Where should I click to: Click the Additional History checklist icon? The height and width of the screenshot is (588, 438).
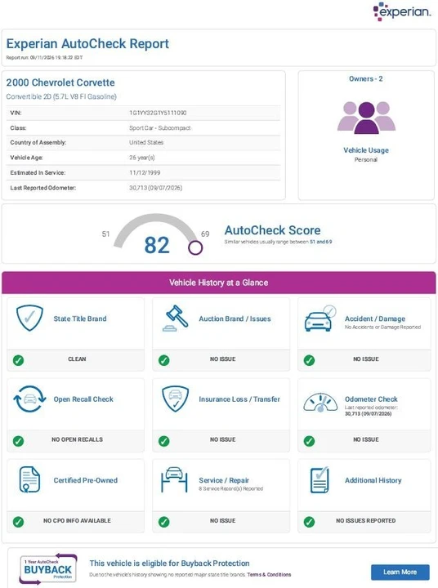(320, 479)
